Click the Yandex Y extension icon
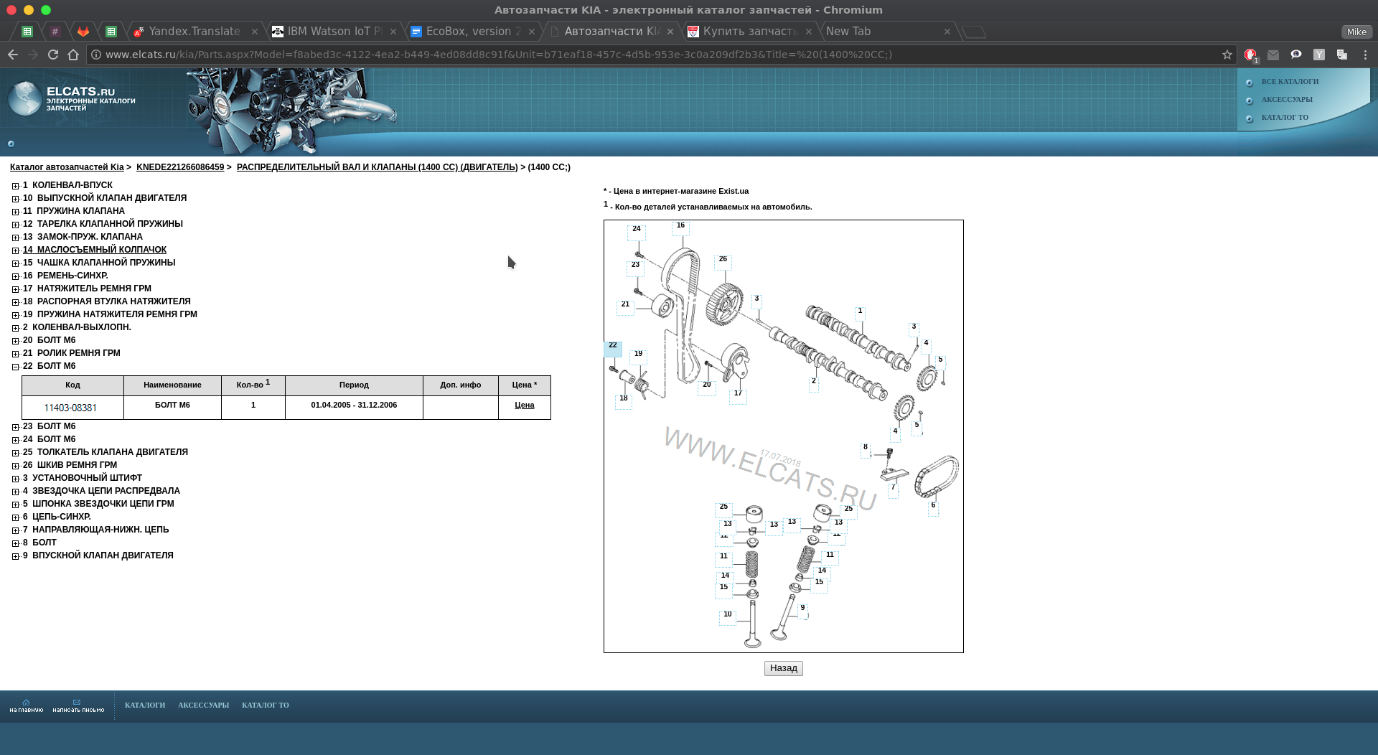This screenshot has height=755, width=1378. tap(1319, 55)
